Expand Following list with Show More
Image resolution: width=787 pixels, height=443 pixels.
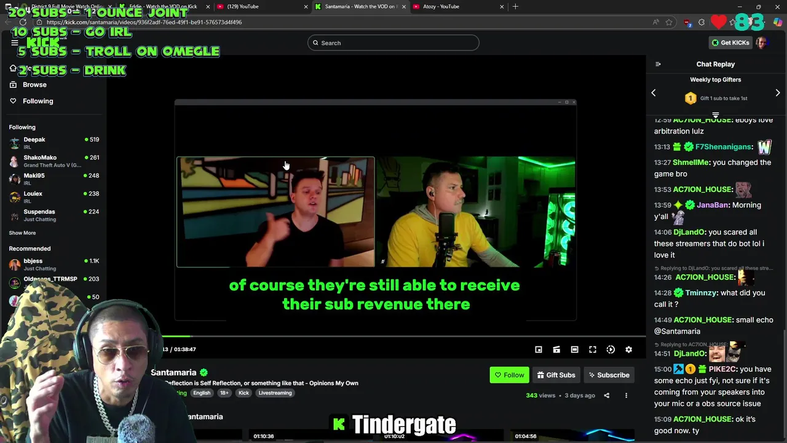tap(22, 233)
